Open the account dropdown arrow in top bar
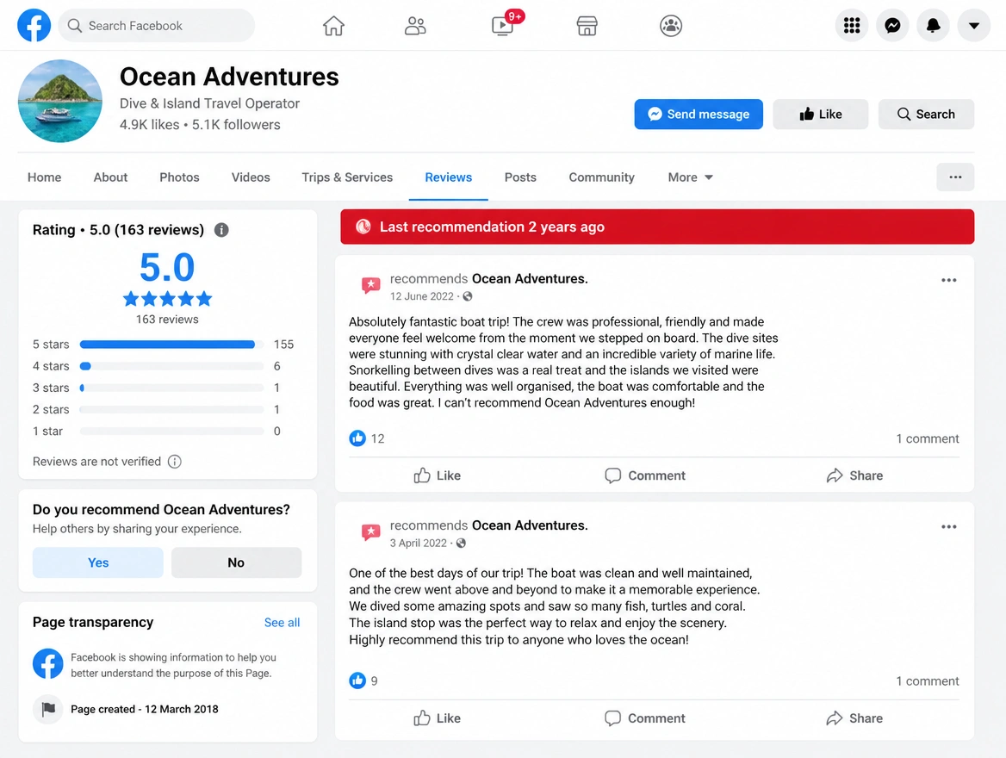 tap(974, 26)
